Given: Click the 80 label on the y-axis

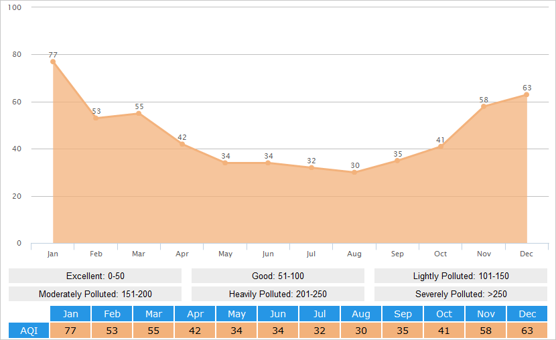Looking at the screenshot, I should 17,54.
